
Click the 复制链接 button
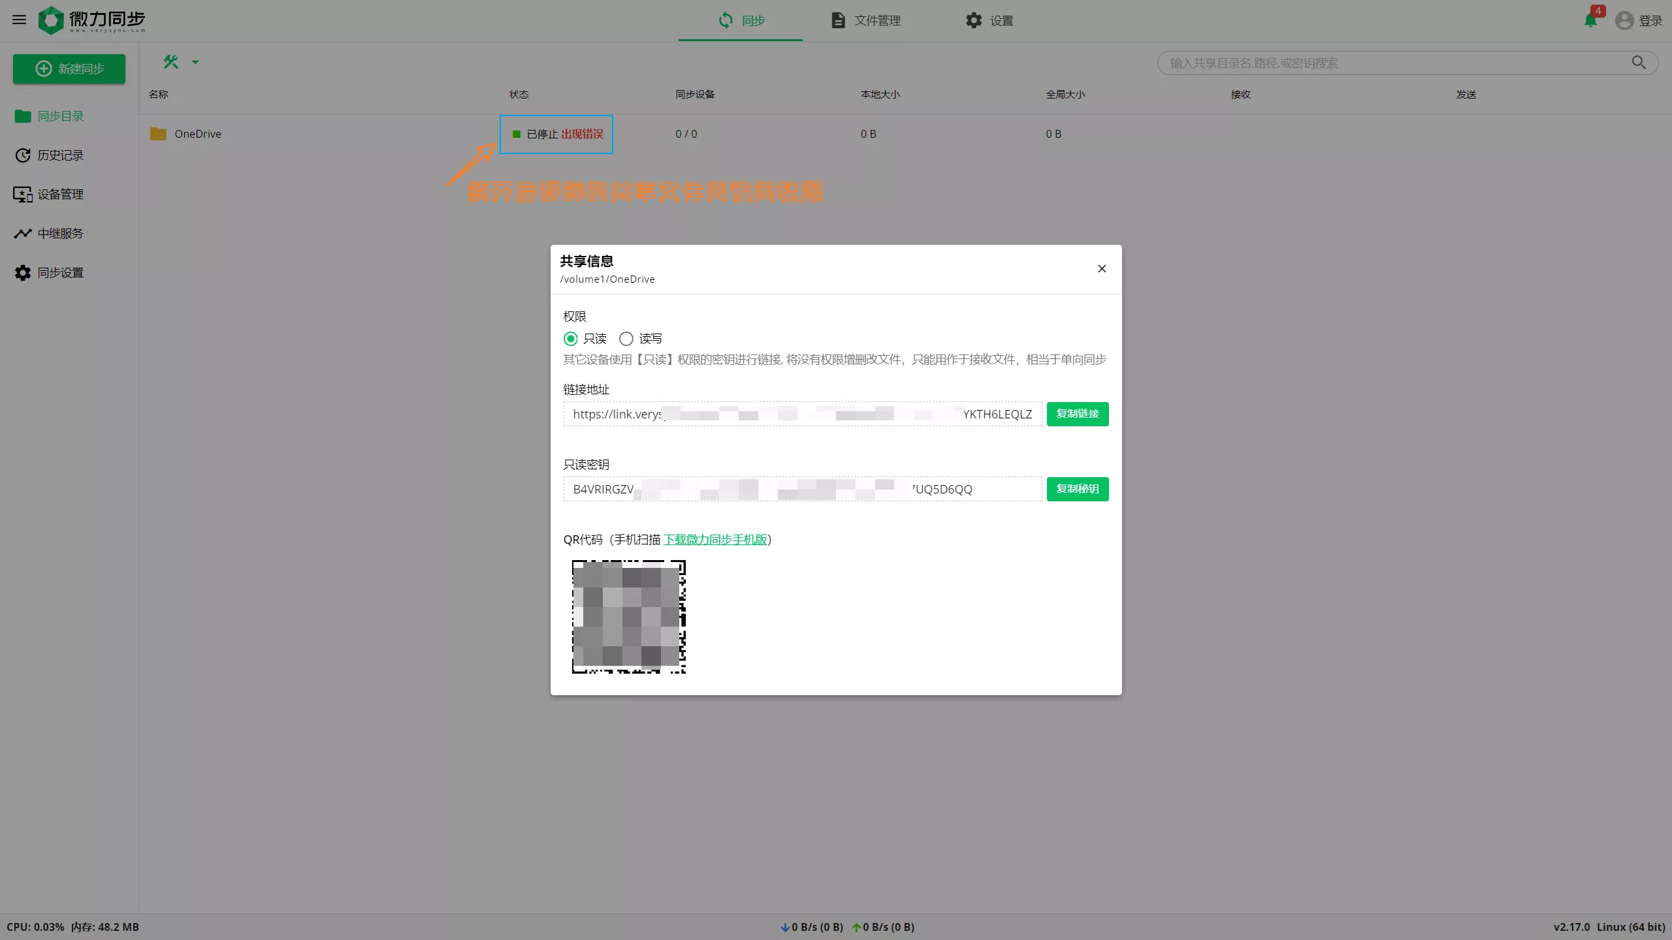click(1078, 414)
